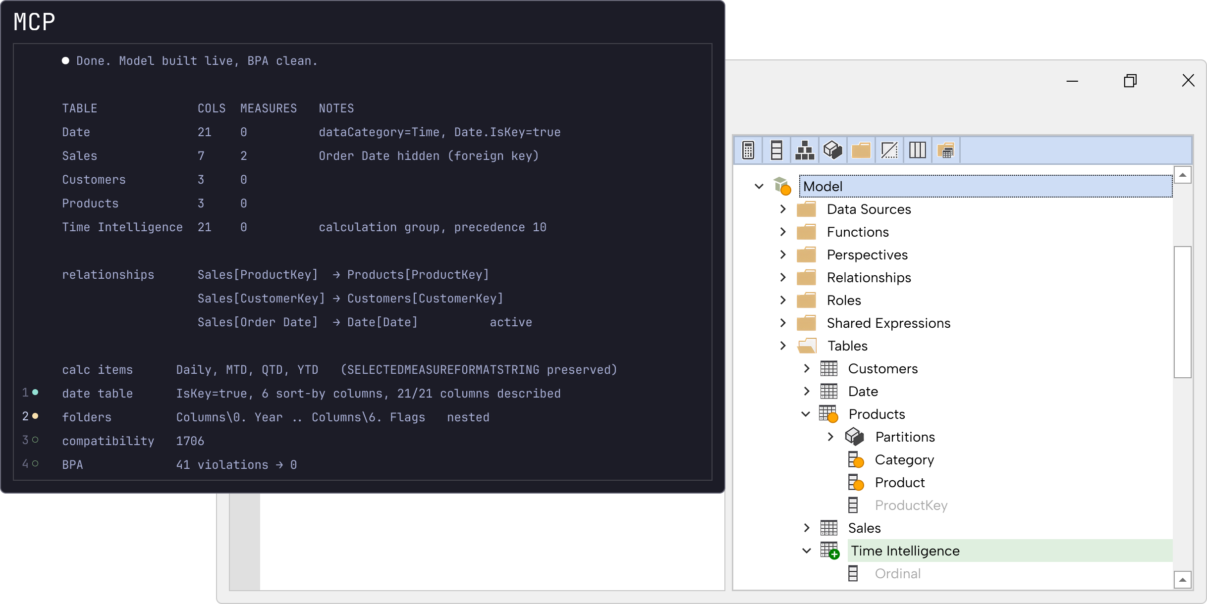Expand the Customers table node
This screenshot has height=604, width=1207.
807,368
